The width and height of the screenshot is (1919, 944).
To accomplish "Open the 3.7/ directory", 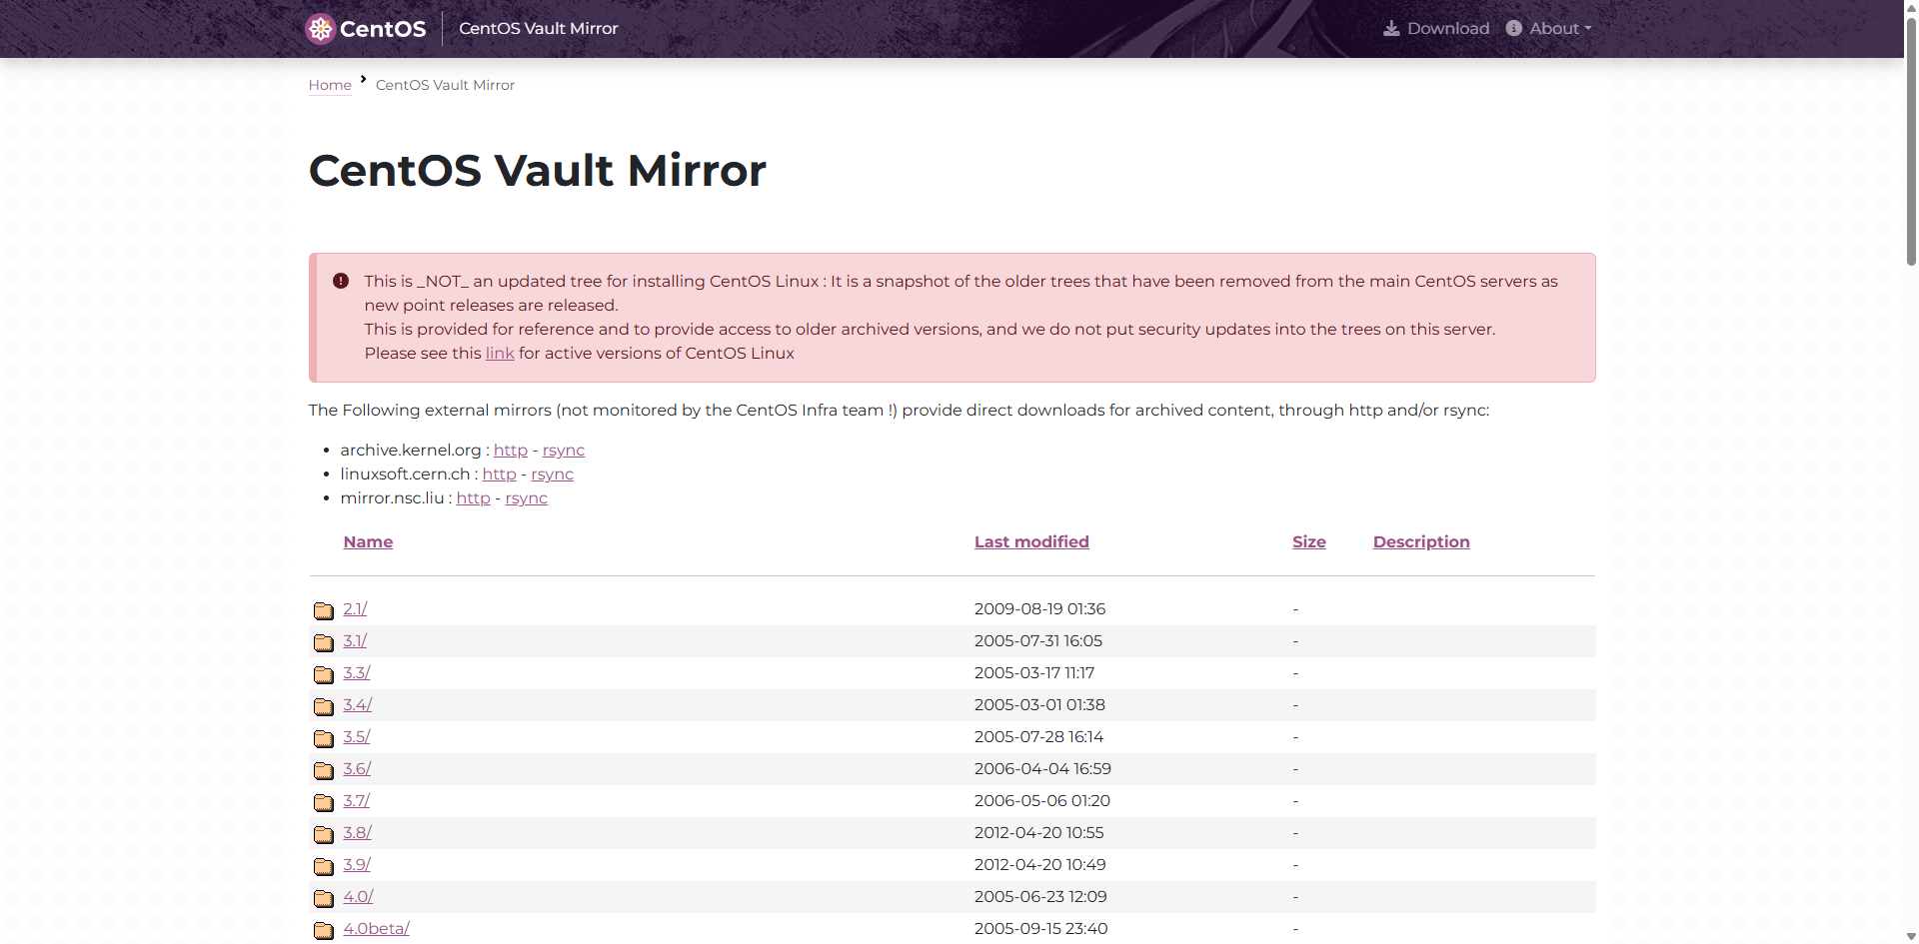I will pyautogui.click(x=357, y=800).
